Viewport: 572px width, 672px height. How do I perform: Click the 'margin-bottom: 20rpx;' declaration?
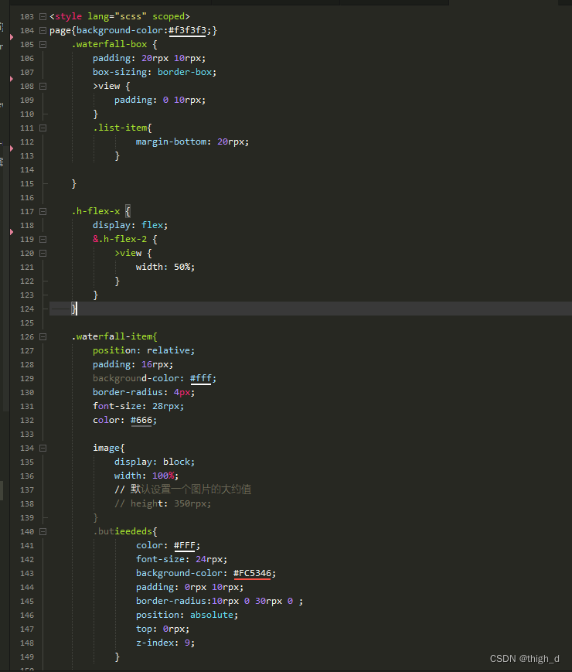click(x=192, y=142)
